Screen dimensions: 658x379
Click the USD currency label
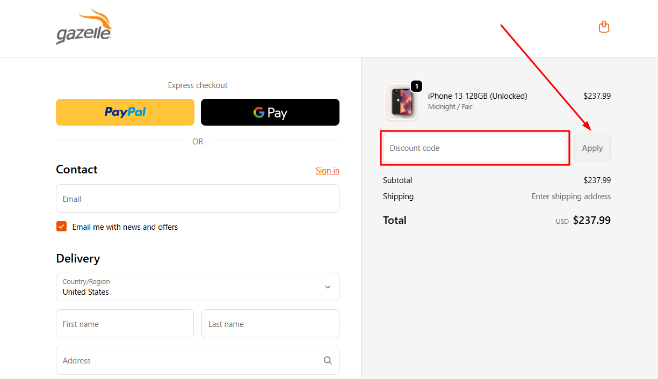[562, 222]
